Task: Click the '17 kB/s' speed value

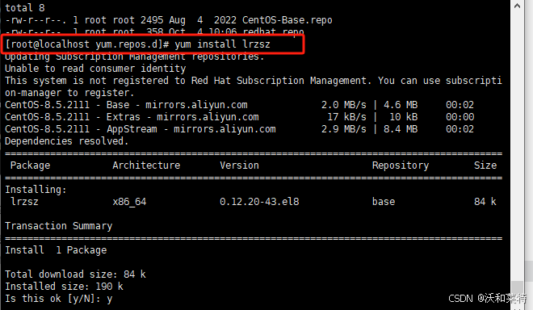Action: click(x=346, y=117)
